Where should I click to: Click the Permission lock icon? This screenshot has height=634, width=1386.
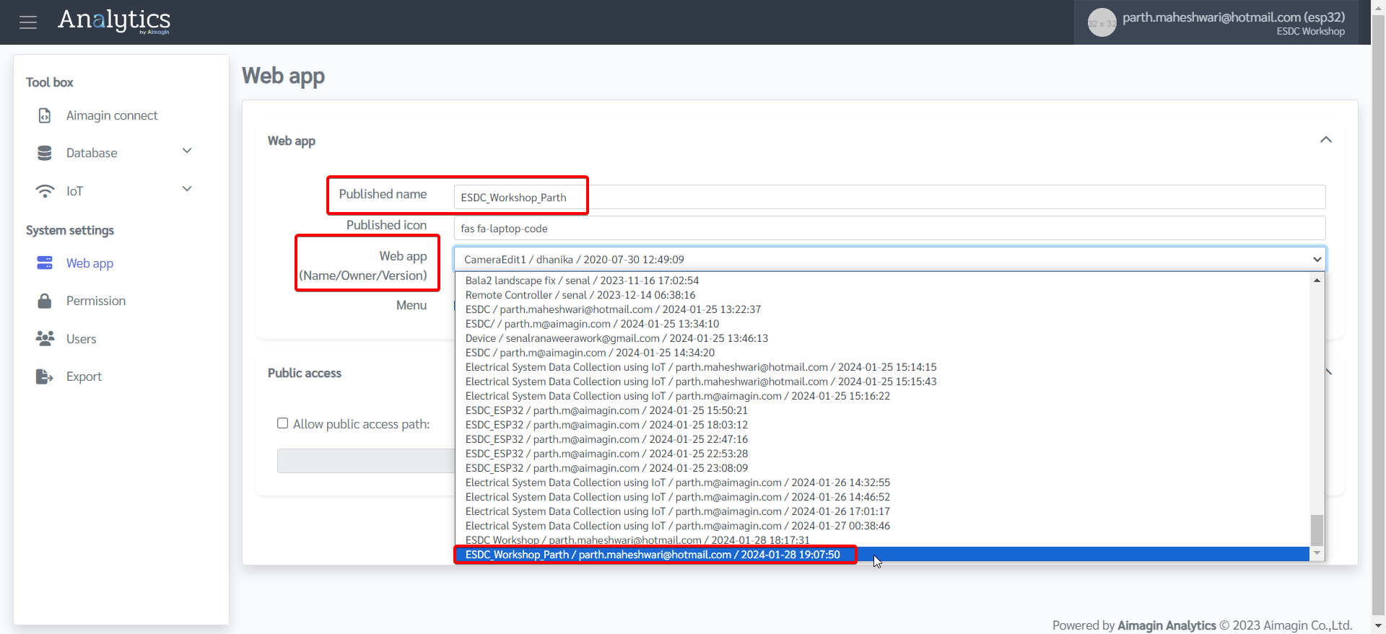click(x=45, y=301)
